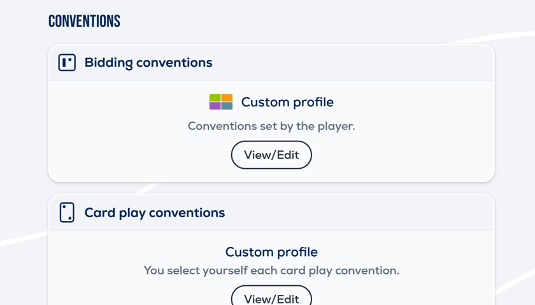The image size is (535, 305).
Task: Click Custom profile label under Bidding conventions
Action: pos(287,102)
